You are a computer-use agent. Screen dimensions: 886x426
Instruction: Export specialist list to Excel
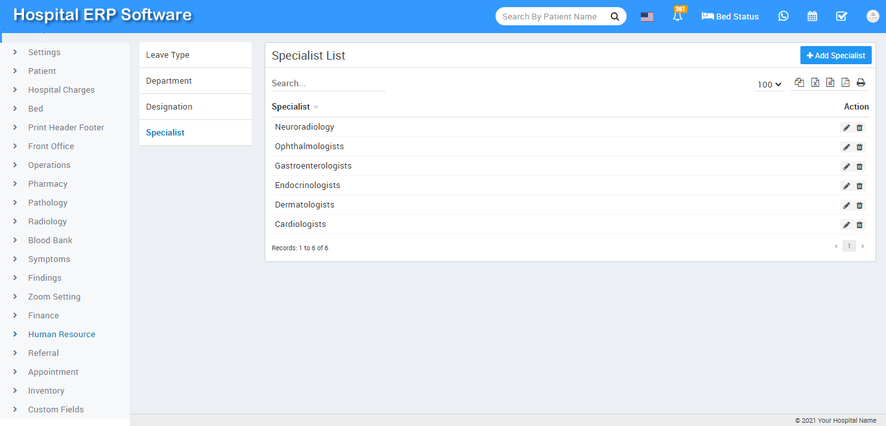(x=815, y=82)
